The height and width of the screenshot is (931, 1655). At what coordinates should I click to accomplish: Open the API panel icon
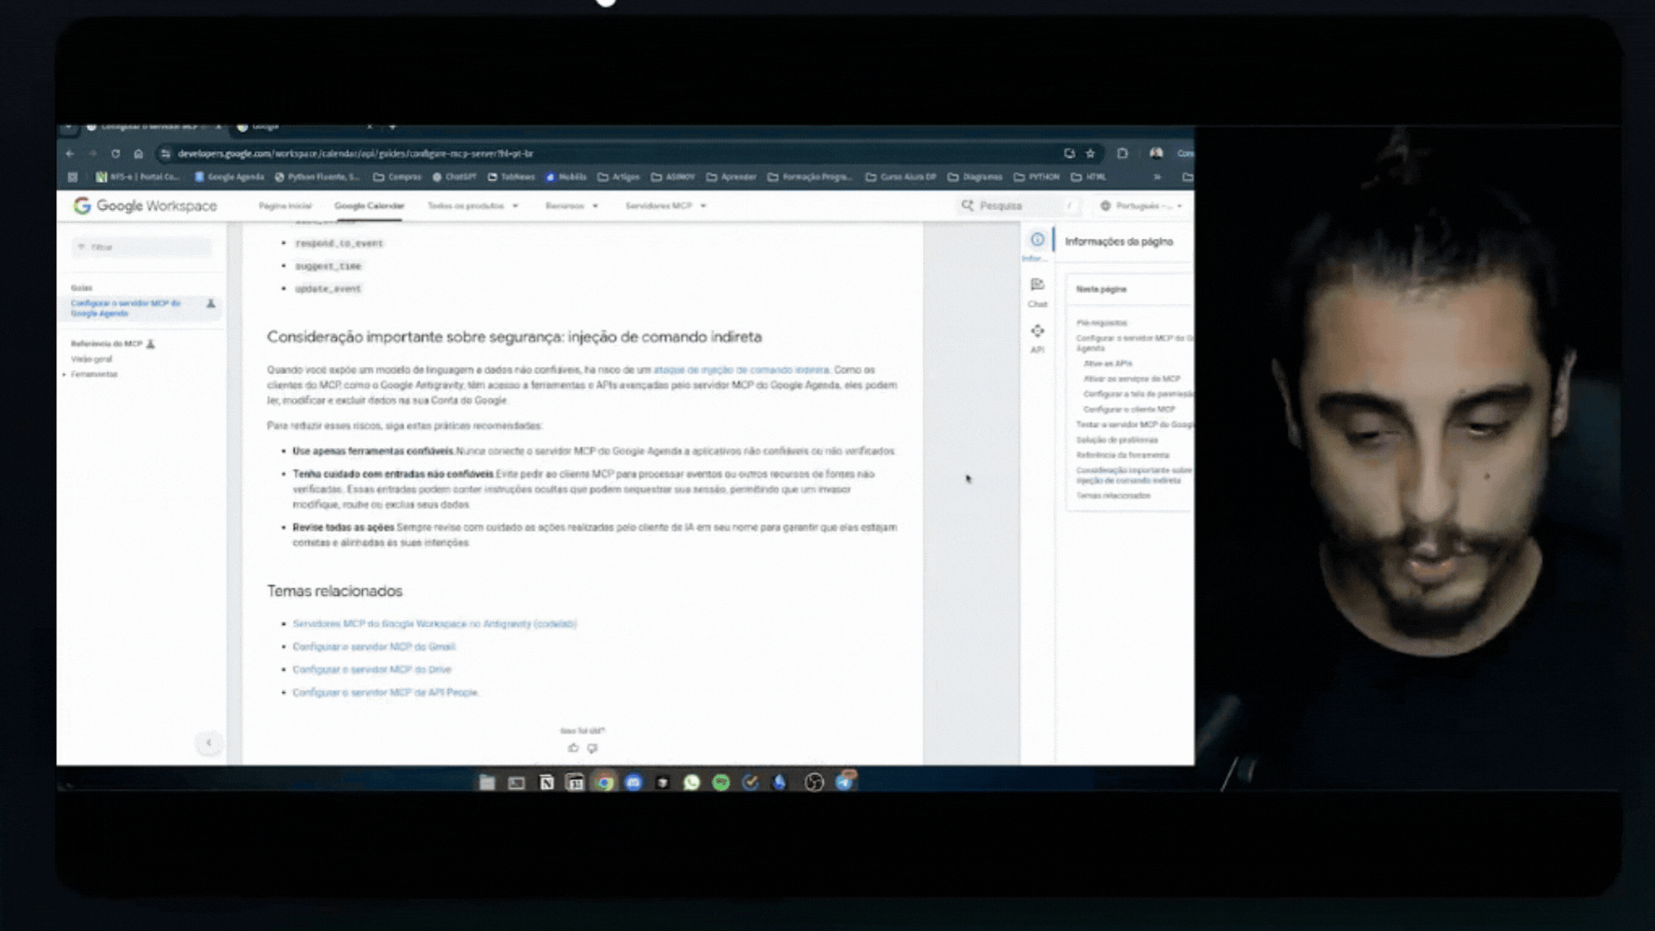[x=1037, y=331]
